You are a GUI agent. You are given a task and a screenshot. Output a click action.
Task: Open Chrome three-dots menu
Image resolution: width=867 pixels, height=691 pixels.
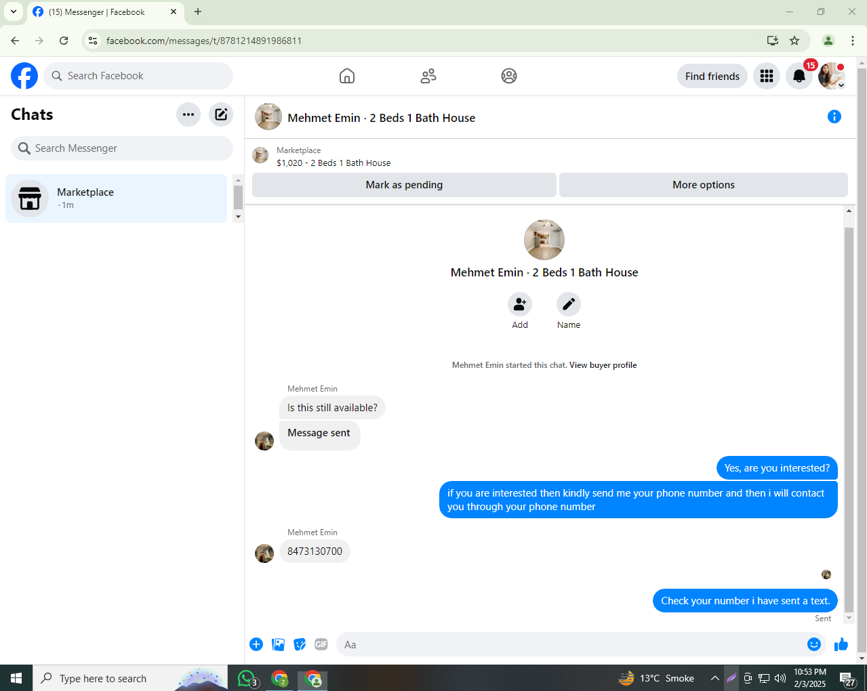(853, 41)
